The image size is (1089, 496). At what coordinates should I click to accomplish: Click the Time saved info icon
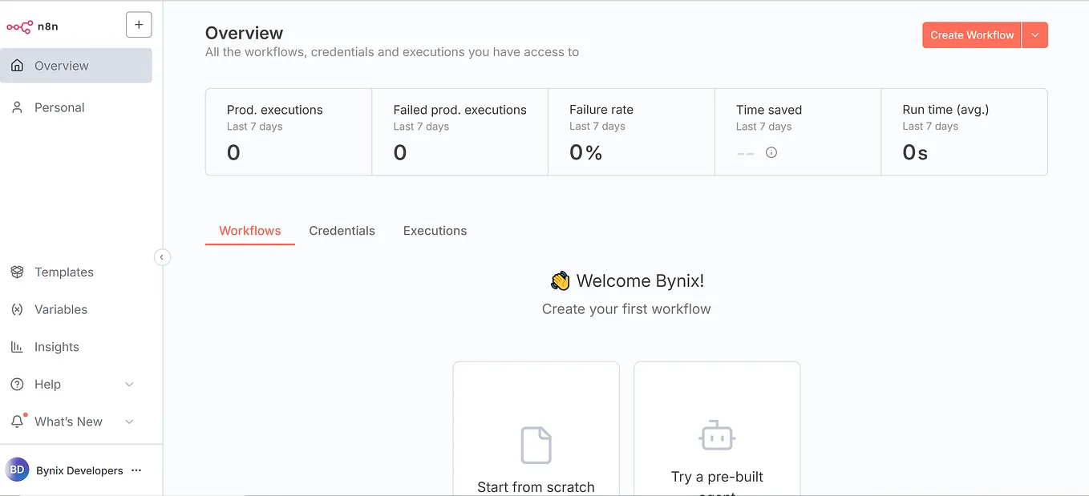771,151
